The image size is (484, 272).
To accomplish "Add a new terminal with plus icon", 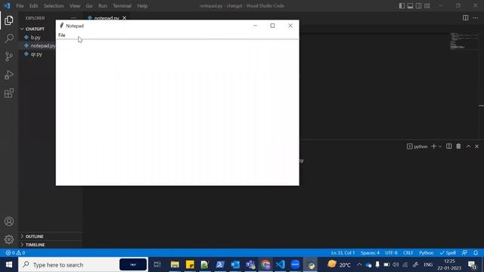I will (x=433, y=146).
